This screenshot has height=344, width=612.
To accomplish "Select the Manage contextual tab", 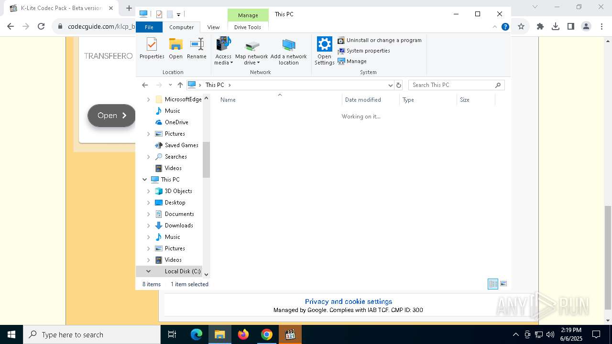I will pyautogui.click(x=248, y=15).
